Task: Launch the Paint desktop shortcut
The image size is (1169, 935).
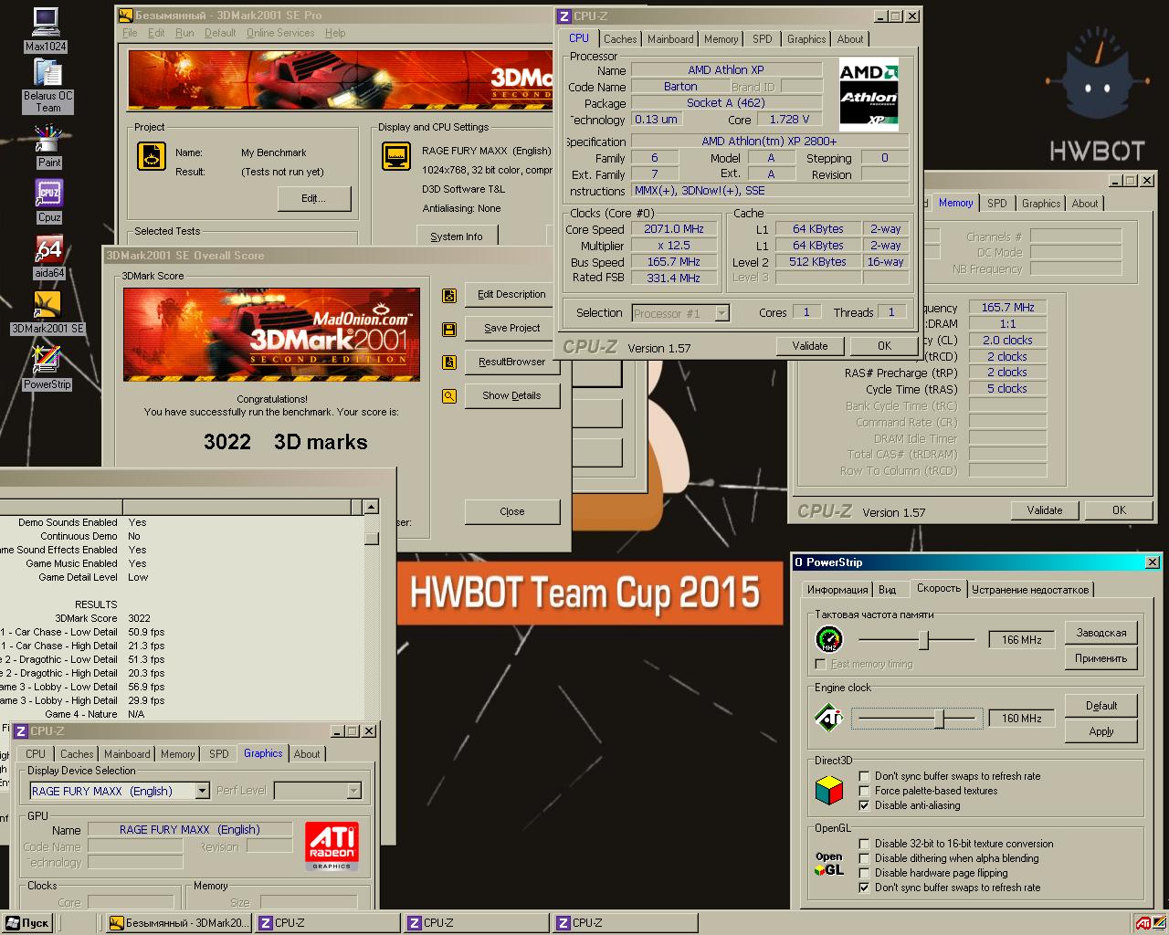Action: click(x=48, y=147)
